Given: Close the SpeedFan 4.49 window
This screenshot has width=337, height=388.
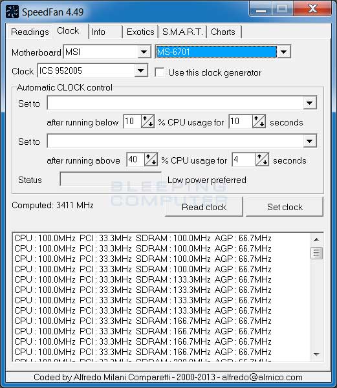Looking at the screenshot, I should 313,9.
